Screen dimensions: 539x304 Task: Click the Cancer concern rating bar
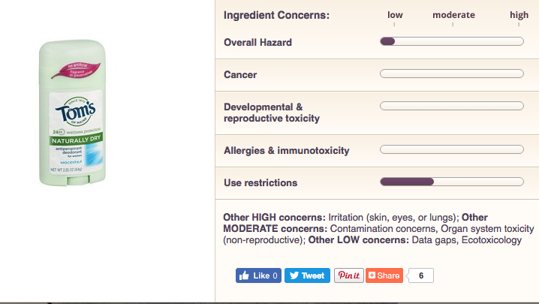(x=452, y=74)
